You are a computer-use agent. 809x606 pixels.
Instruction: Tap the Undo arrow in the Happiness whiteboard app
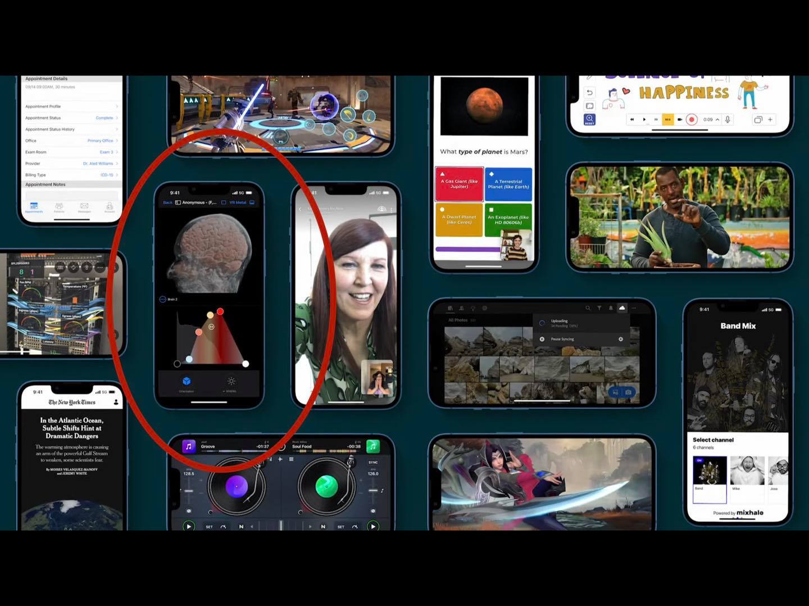click(x=589, y=93)
